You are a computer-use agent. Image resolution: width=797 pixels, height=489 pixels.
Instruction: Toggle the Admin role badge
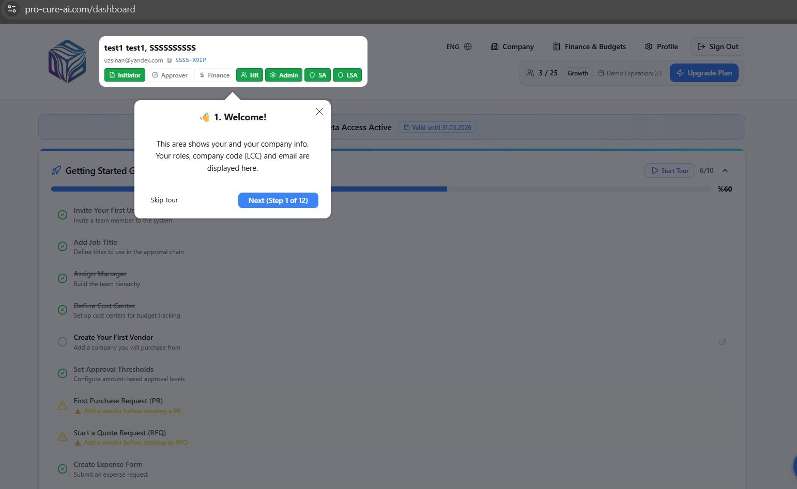point(284,75)
